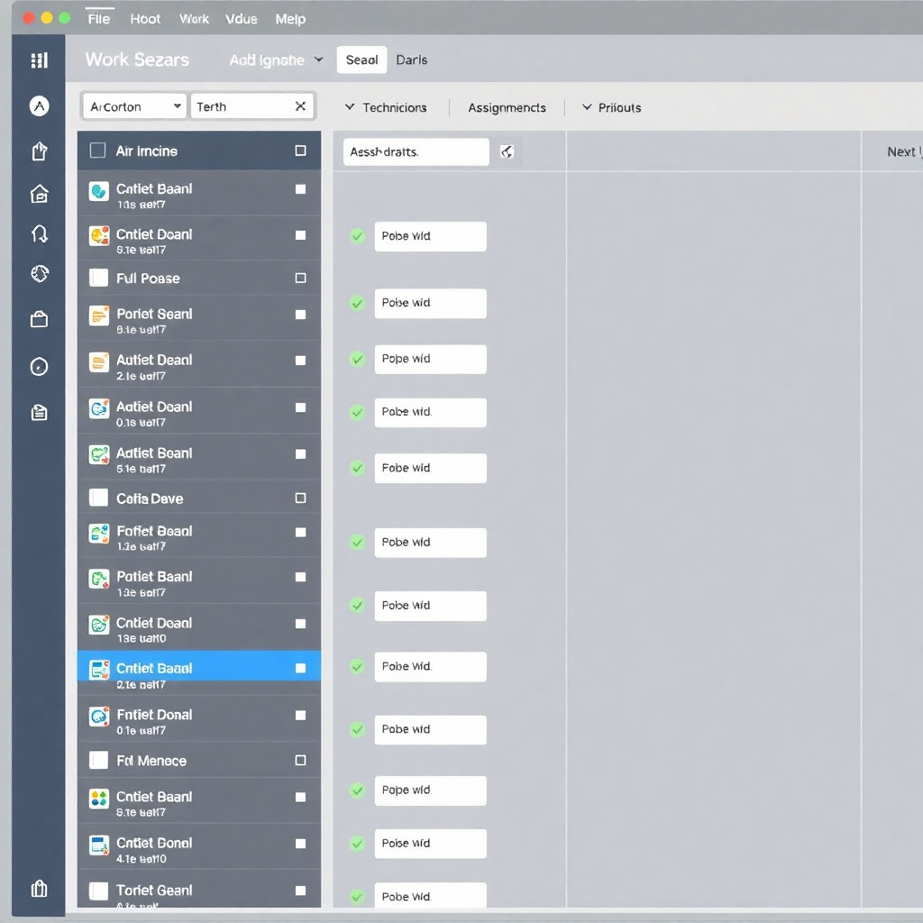Toggle the Fofiet Beanl row checkbox
The height and width of the screenshot is (923, 923).
coord(300,532)
